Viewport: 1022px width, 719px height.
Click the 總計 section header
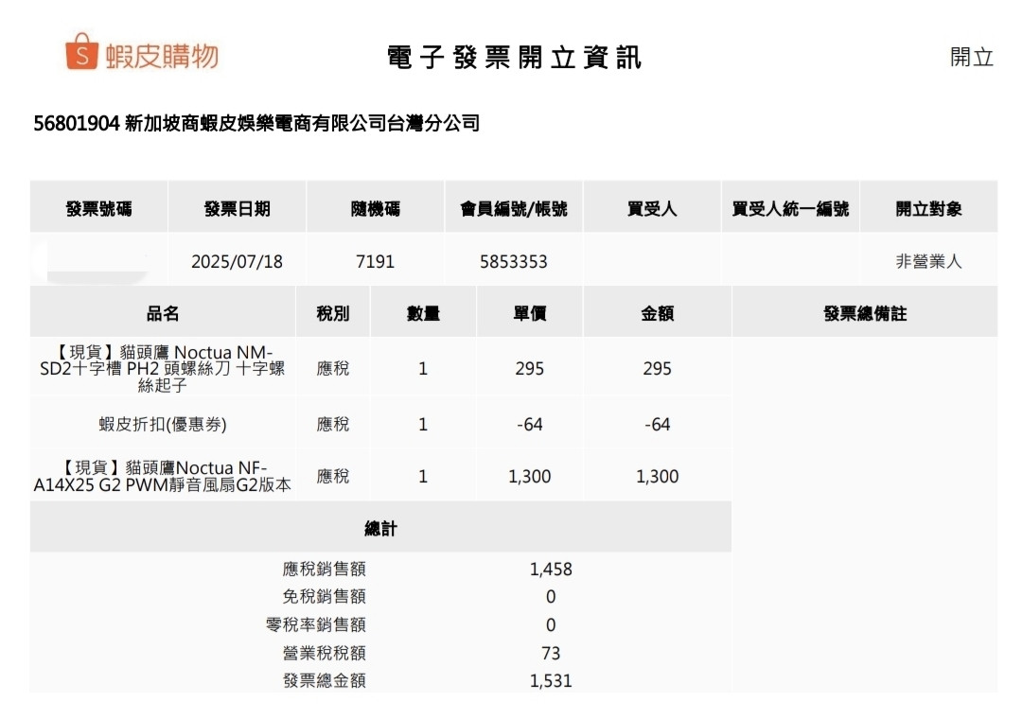[380, 528]
